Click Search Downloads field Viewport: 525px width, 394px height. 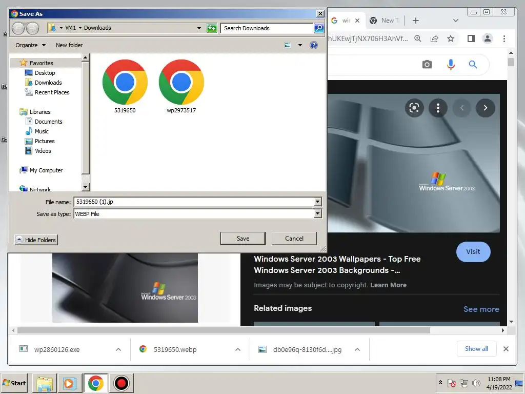tap(267, 28)
